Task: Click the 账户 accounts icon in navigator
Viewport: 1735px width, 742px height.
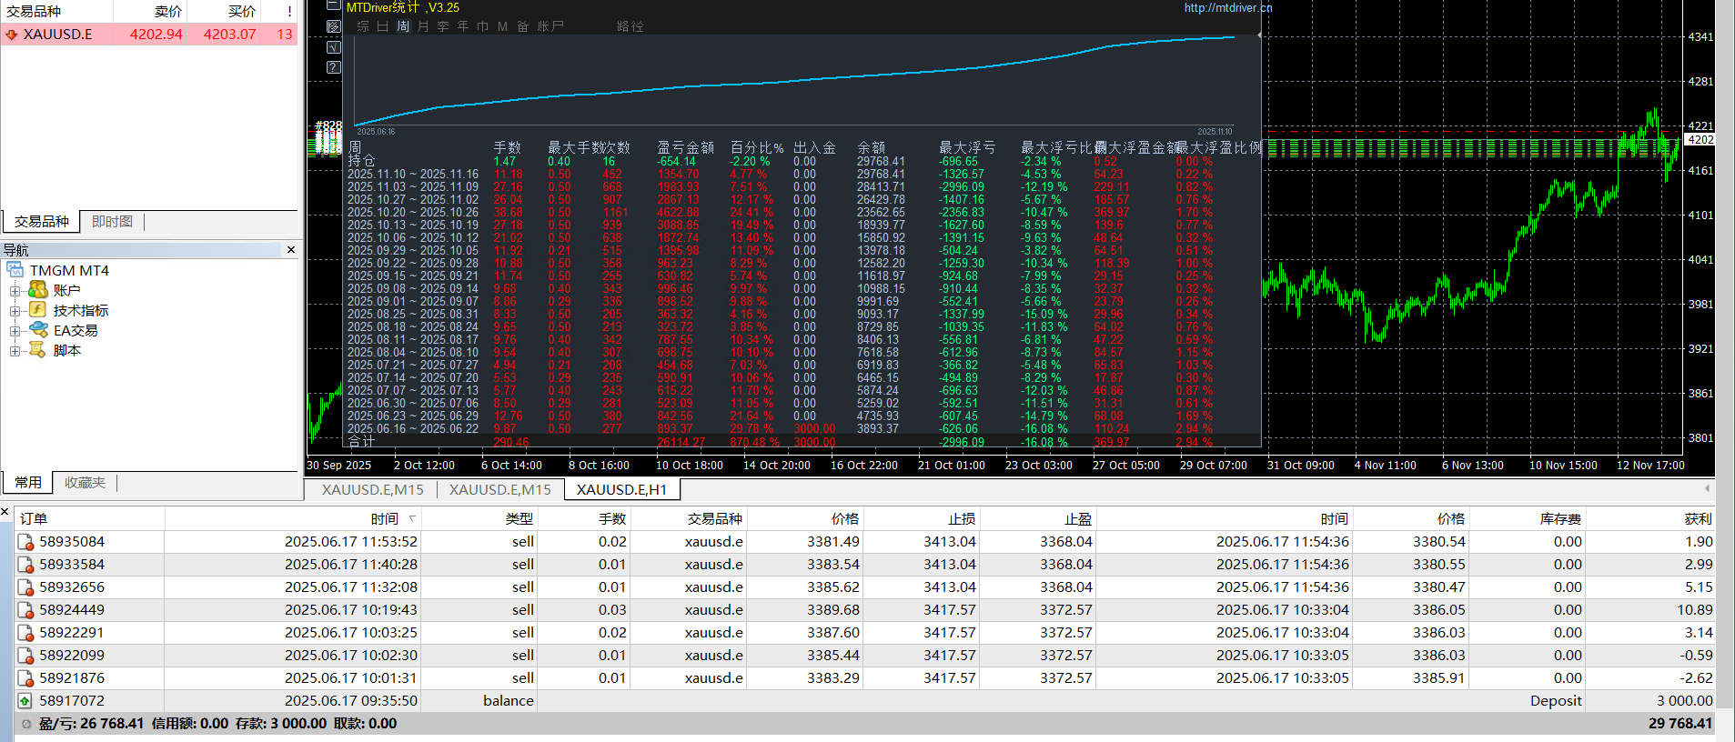Action: [x=37, y=290]
